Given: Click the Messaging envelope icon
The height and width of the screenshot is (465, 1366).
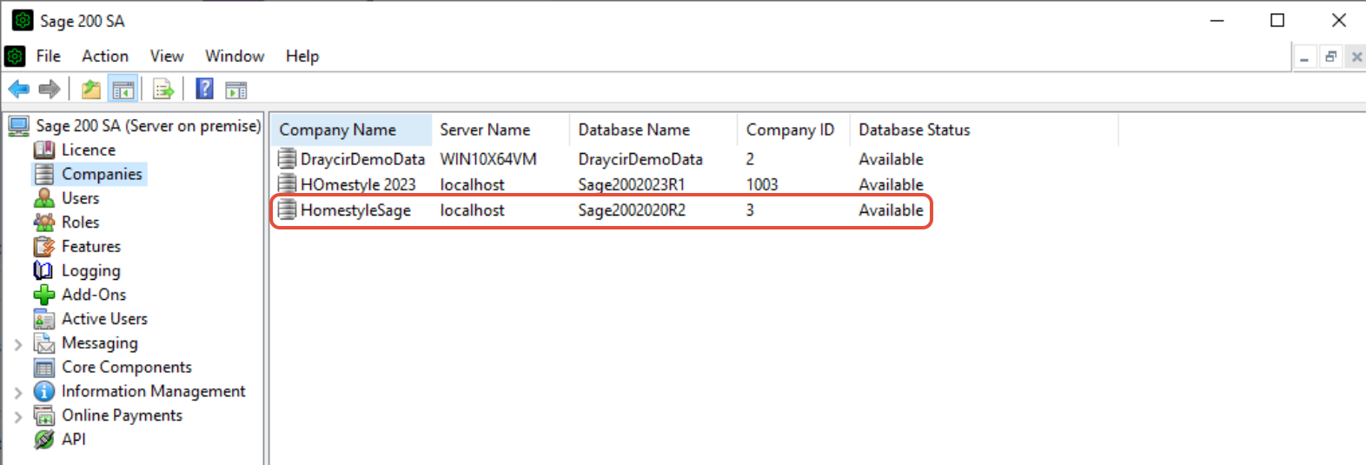Looking at the screenshot, I should [x=44, y=343].
